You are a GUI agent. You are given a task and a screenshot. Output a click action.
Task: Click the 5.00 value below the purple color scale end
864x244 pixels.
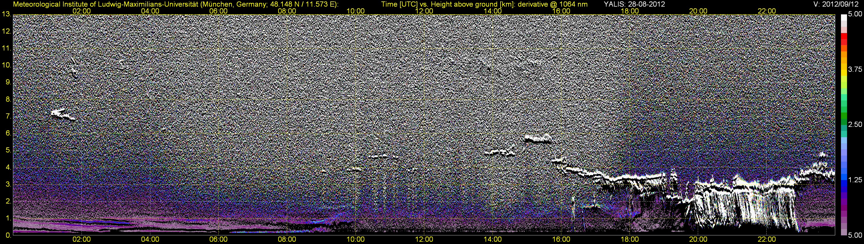tap(855, 235)
